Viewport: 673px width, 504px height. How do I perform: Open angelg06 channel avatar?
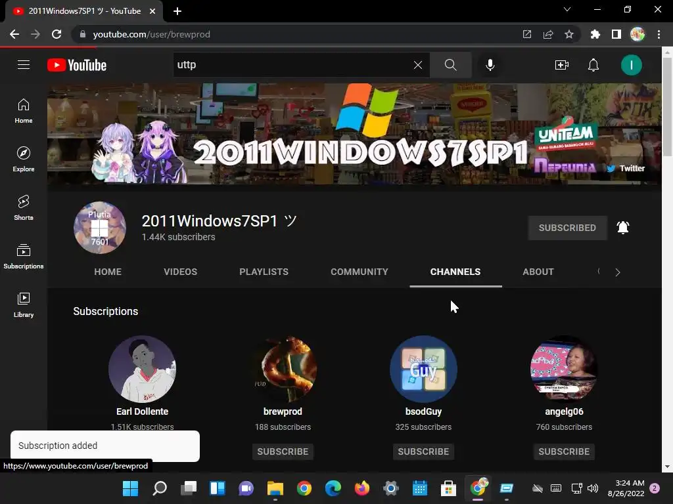click(x=564, y=369)
